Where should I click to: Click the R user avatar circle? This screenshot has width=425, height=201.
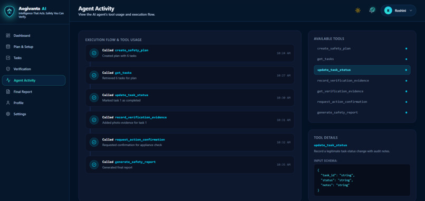[388, 11]
